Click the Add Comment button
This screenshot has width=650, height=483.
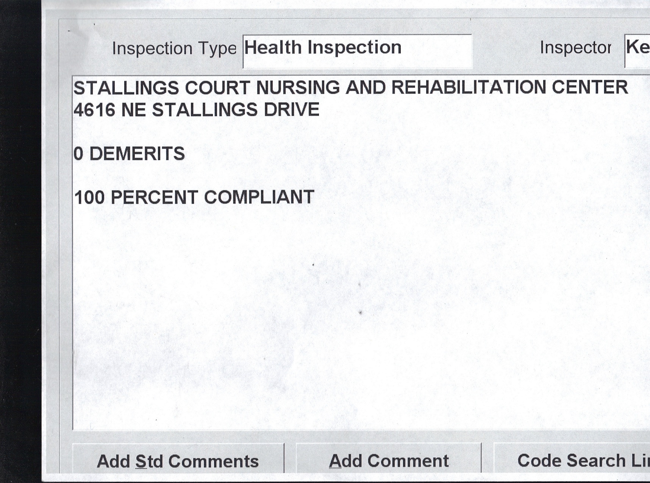click(389, 461)
